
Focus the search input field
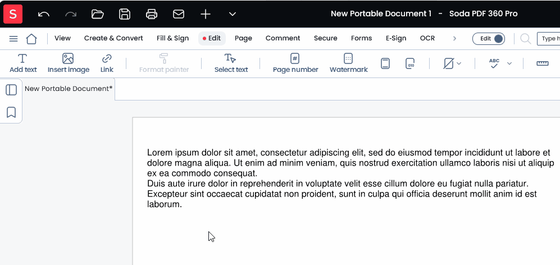[548, 39]
